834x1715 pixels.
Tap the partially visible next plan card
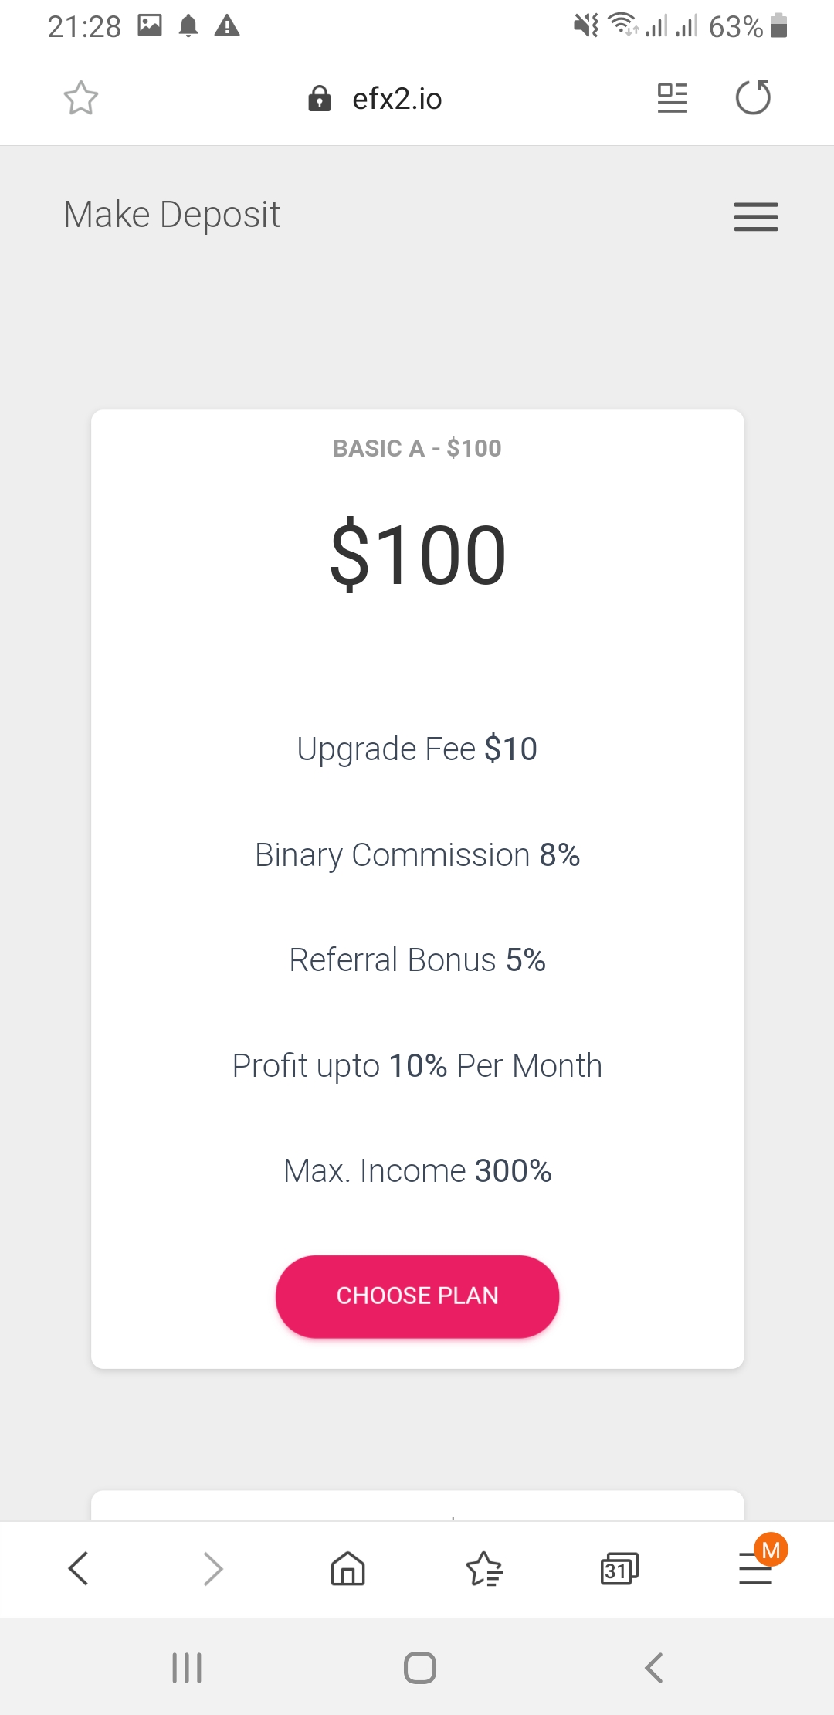tap(417, 1506)
